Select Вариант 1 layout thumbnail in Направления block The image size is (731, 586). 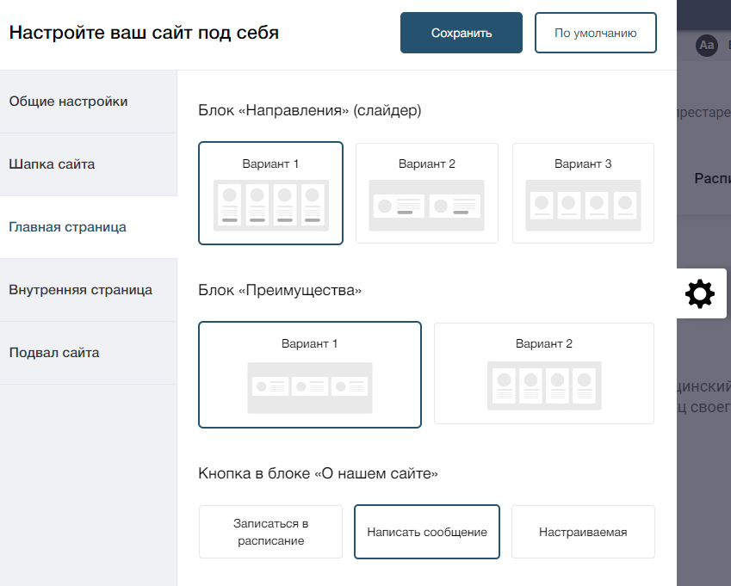pyautogui.click(x=271, y=194)
